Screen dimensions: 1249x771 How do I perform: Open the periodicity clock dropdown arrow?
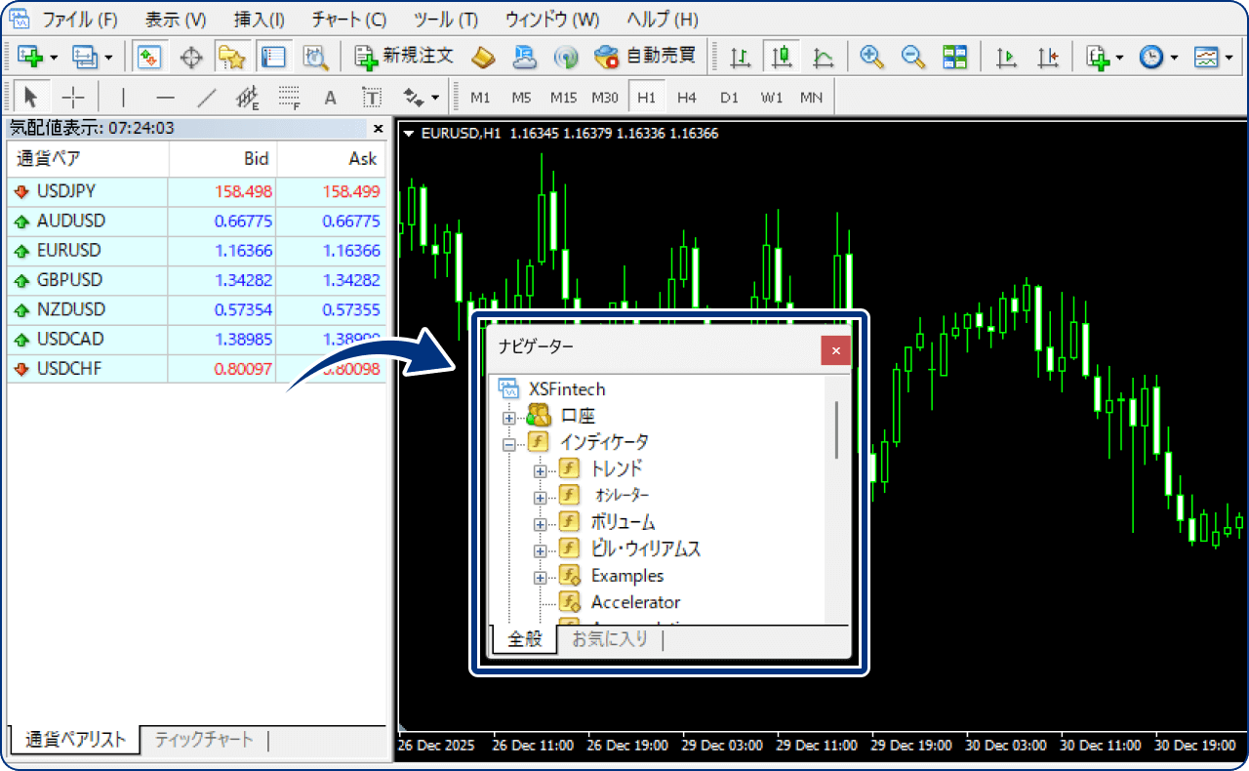[x=1174, y=58]
